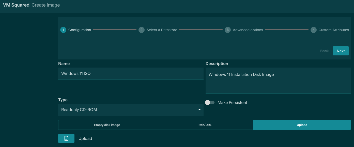The height and width of the screenshot is (147, 354).
Task: Return to the Configuration step label
Action: point(80,30)
